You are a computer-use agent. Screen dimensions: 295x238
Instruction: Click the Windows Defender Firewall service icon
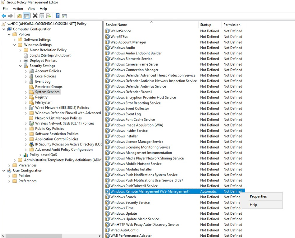coord(108,92)
